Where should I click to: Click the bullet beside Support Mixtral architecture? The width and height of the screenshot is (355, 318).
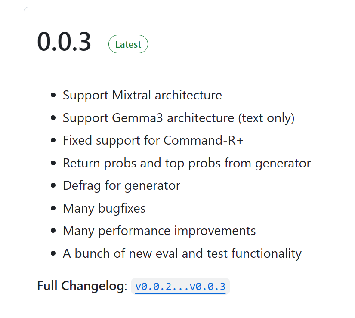coord(53,95)
